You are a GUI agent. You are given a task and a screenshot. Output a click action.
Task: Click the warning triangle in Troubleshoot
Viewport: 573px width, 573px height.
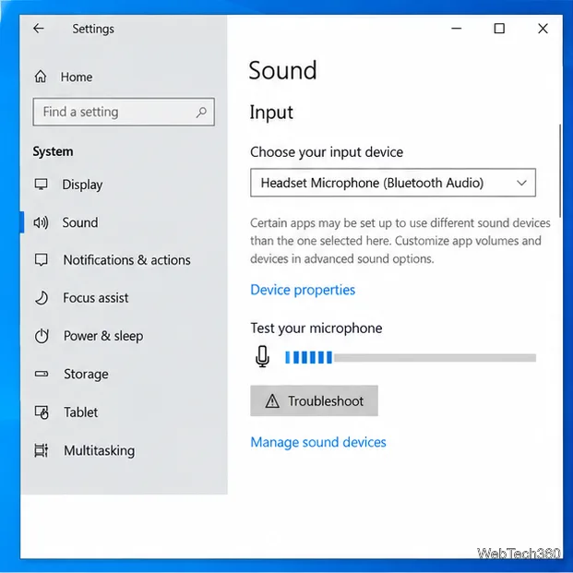pos(272,400)
